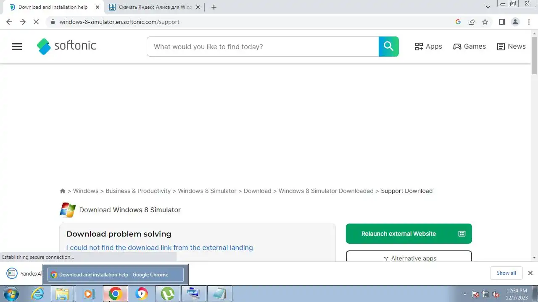The image size is (538, 302).
Task: Click Show all downloads
Action: 506,273
